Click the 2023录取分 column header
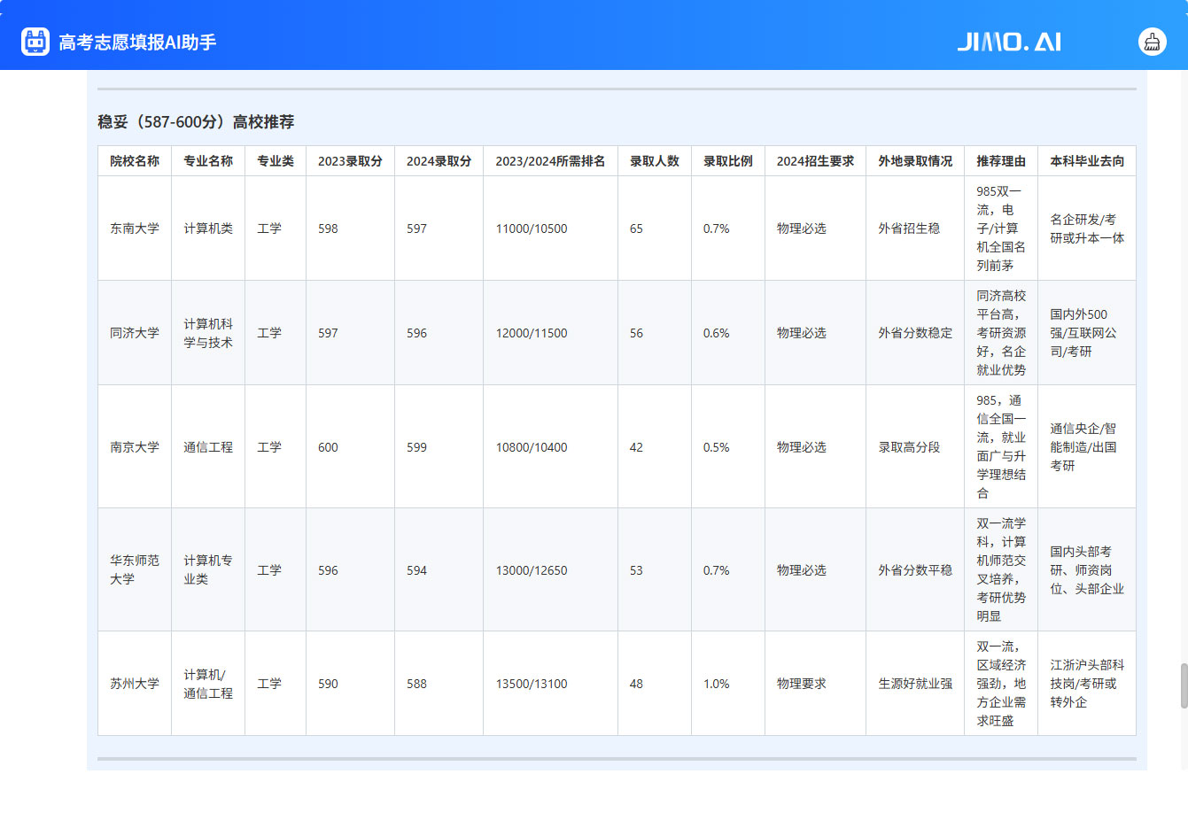This screenshot has height=836, width=1188. [350, 161]
